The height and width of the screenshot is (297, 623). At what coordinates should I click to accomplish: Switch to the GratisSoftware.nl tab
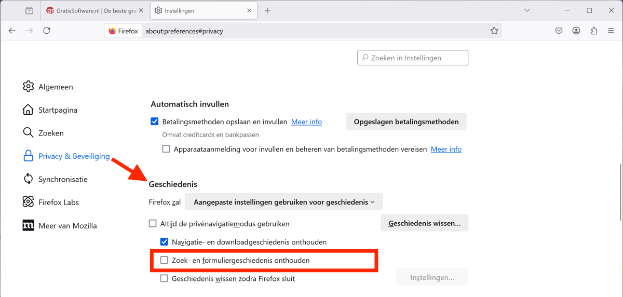coord(93,10)
